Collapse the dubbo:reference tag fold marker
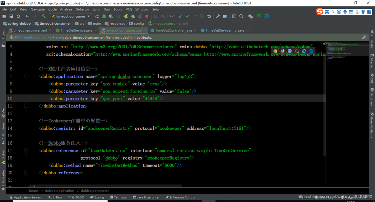This screenshot has width=375, height=202. (x=26, y=150)
